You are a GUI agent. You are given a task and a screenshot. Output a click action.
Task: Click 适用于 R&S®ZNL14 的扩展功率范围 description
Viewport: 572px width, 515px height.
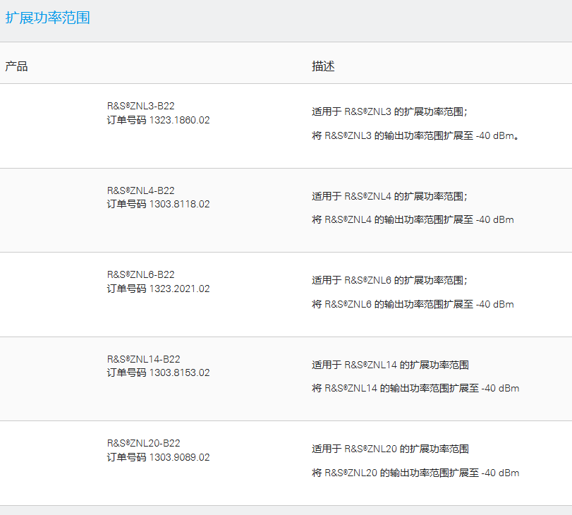pyautogui.click(x=390, y=365)
